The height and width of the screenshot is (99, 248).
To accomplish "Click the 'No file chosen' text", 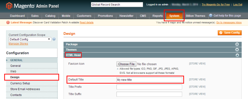I will (147, 64).
